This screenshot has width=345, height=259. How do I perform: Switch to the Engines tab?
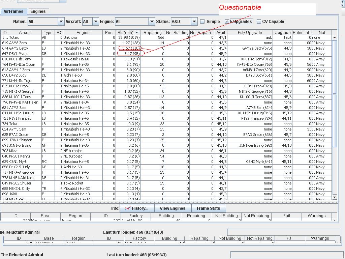[38, 11]
